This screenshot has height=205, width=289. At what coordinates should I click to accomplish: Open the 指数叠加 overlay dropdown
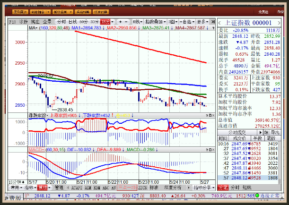tap(155, 22)
